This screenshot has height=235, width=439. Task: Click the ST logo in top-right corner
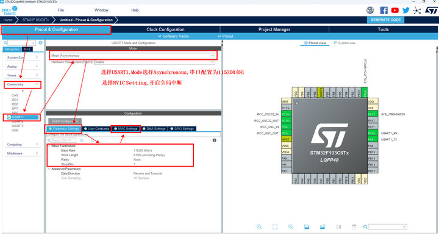(x=431, y=10)
